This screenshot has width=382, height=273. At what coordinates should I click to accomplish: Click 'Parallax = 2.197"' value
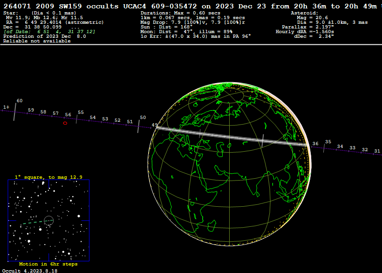[x=308, y=27]
